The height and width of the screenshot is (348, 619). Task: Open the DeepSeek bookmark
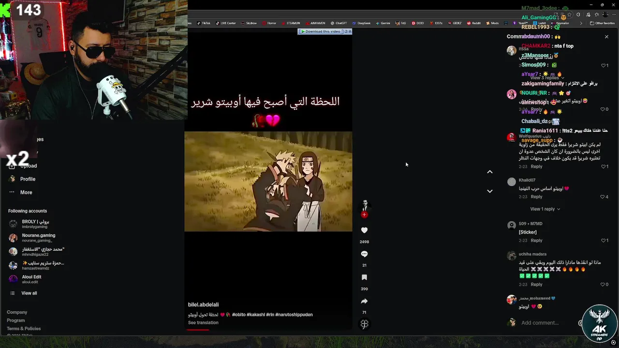(361, 23)
